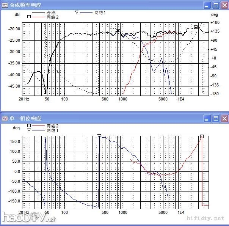Pick the square cursor marker on frequency curve
The width and height of the screenshot is (229, 226).
196,27
